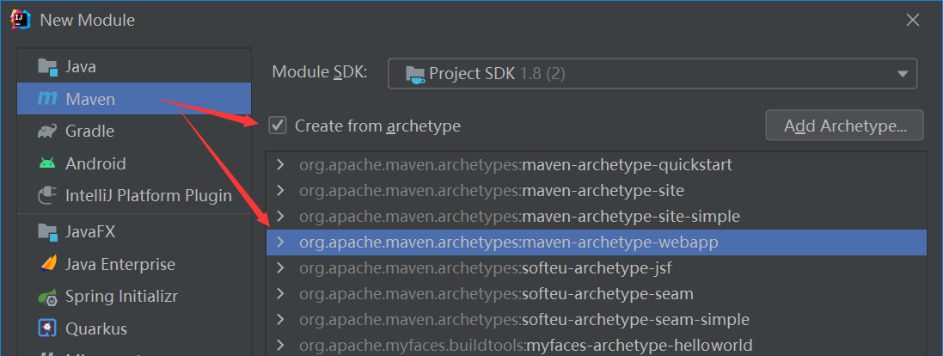Expand softeu-archetype-jsf node
Screen dimensions: 943x356
[x=279, y=267]
